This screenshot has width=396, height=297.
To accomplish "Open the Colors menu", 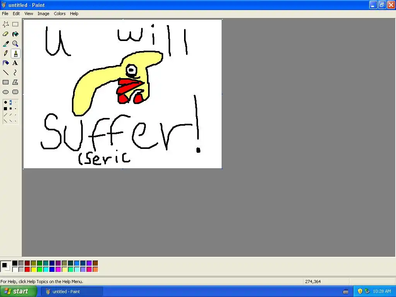I will 60,14.
